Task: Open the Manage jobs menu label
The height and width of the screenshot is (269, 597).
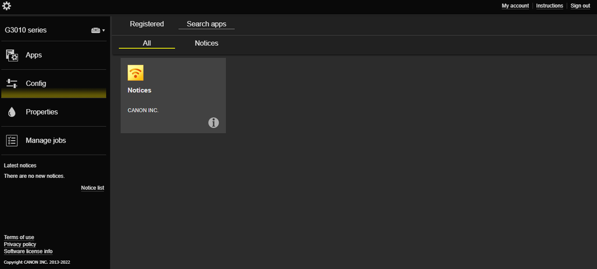Action: (45, 141)
